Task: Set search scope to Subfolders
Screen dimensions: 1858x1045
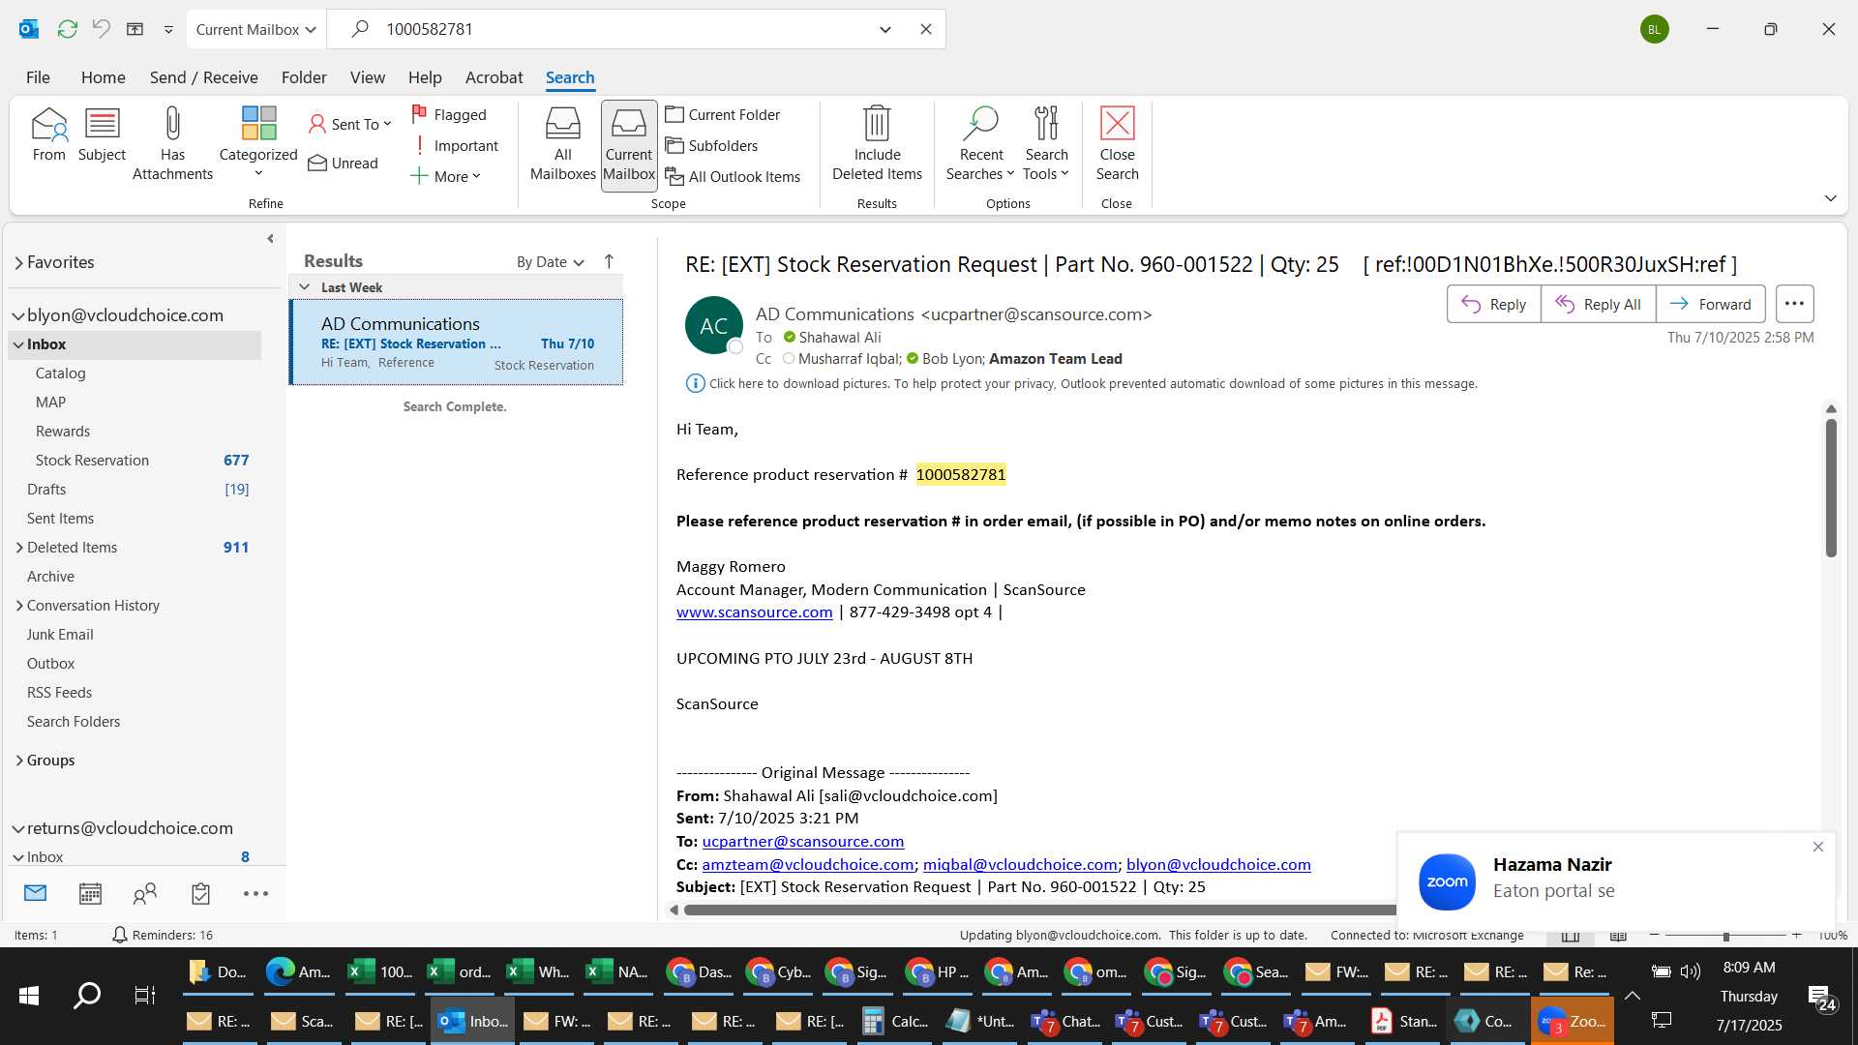Action: tap(711, 145)
